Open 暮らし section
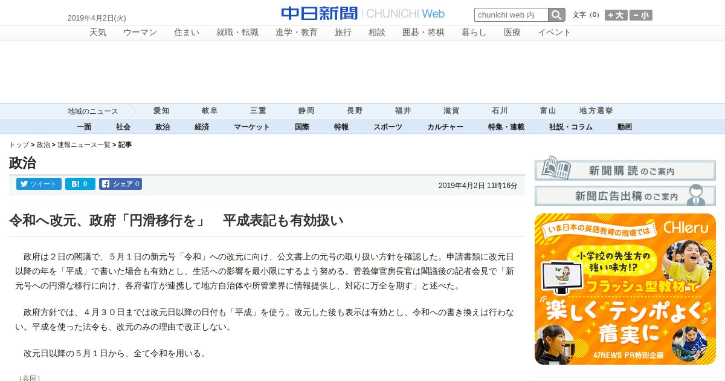The width and height of the screenshot is (725, 381). pos(474,33)
